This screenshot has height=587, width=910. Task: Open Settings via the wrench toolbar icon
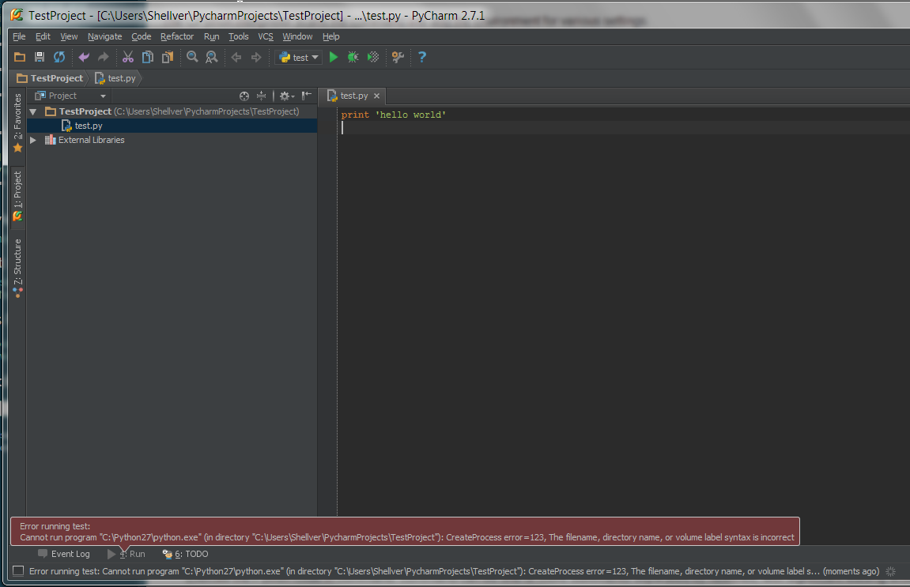click(x=397, y=57)
